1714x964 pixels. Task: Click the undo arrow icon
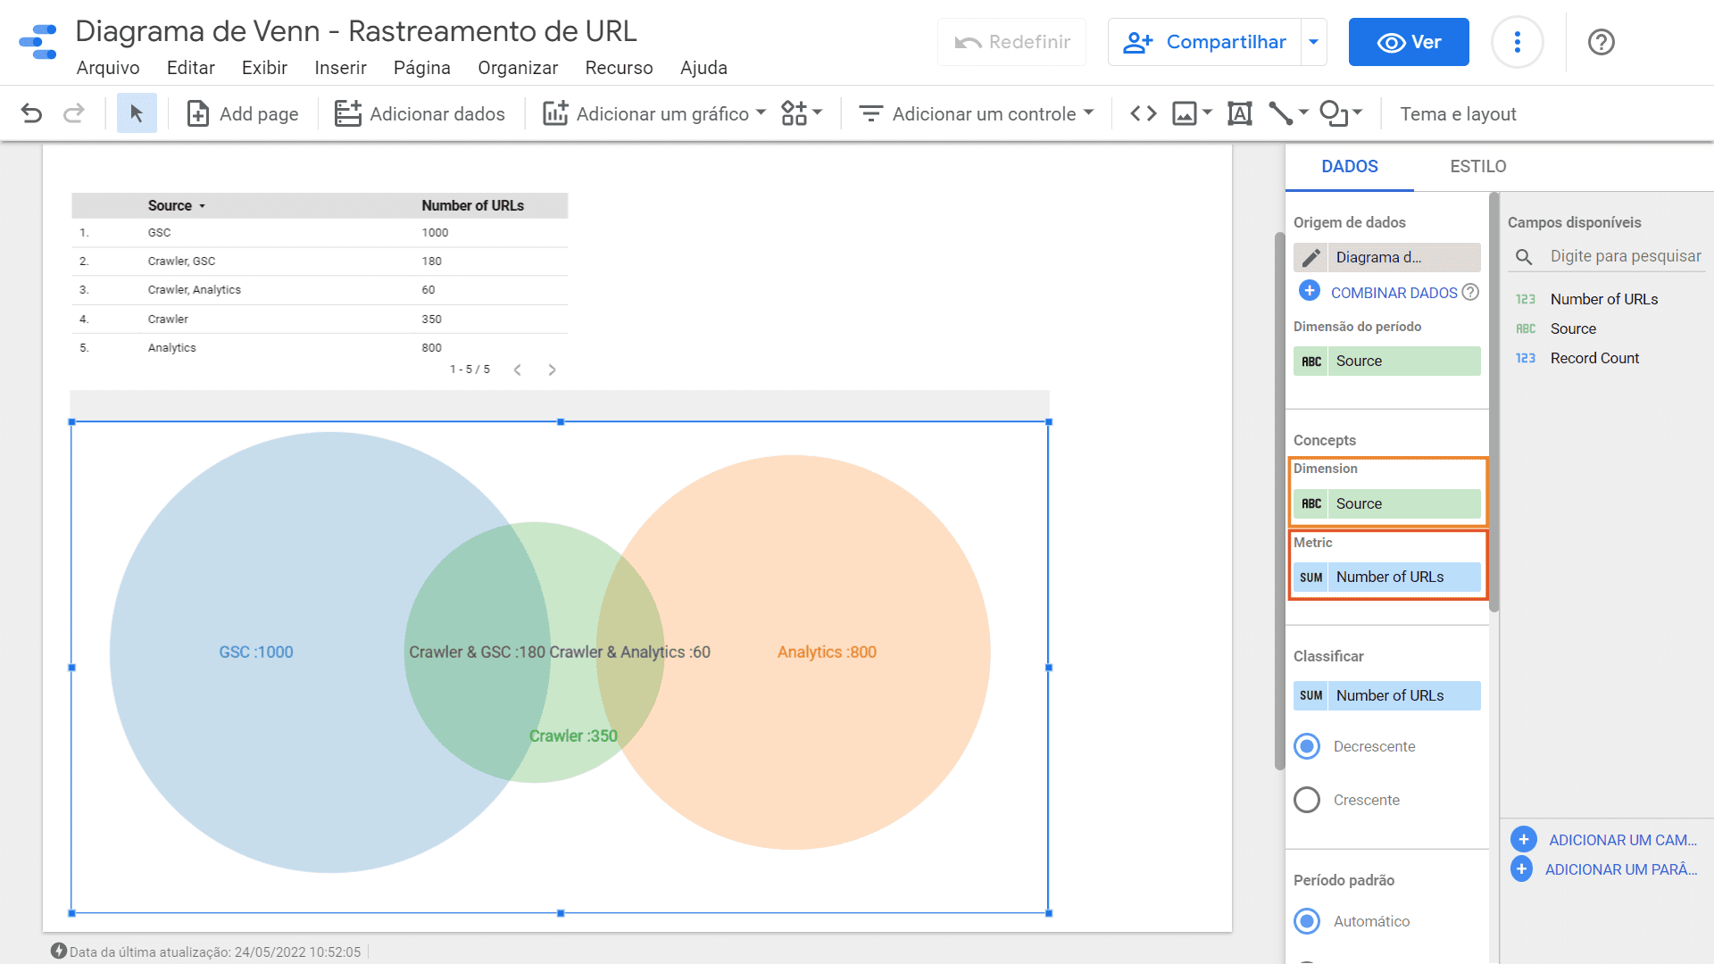point(31,113)
